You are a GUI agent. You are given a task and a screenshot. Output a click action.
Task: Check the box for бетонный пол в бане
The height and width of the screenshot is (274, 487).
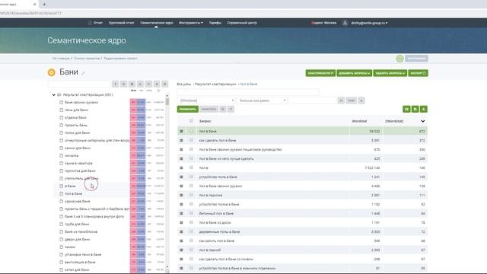(x=191, y=213)
